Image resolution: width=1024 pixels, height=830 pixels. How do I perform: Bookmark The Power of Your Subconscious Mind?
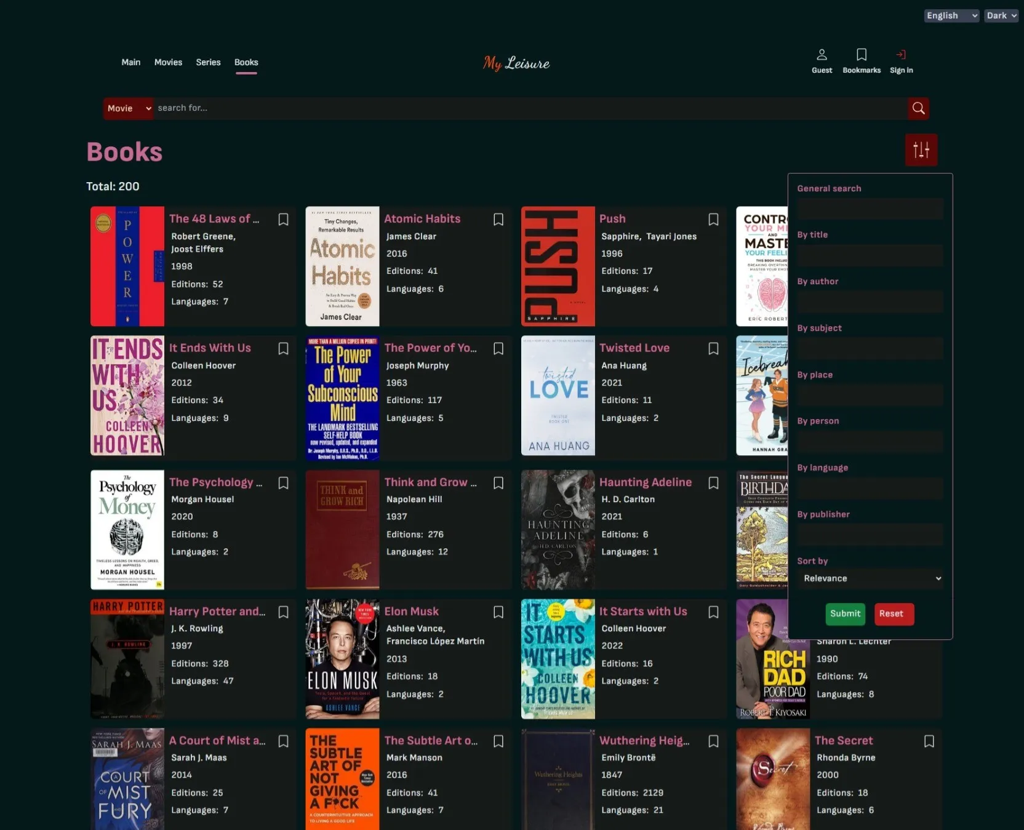[498, 349]
